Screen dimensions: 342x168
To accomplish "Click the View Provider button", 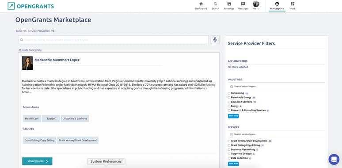I will point(37,161).
